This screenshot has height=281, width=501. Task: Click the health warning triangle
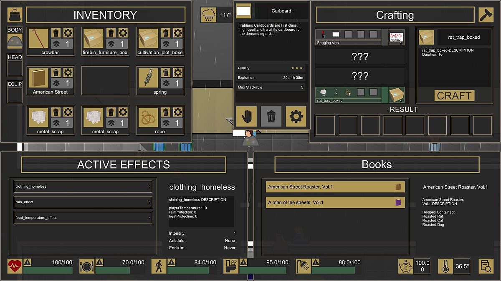pos(27,262)
